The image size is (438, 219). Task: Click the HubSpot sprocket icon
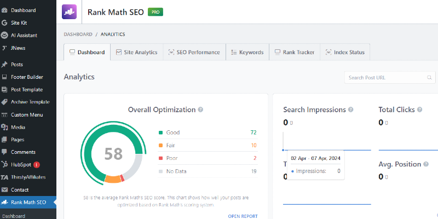[x=4, y=165]
